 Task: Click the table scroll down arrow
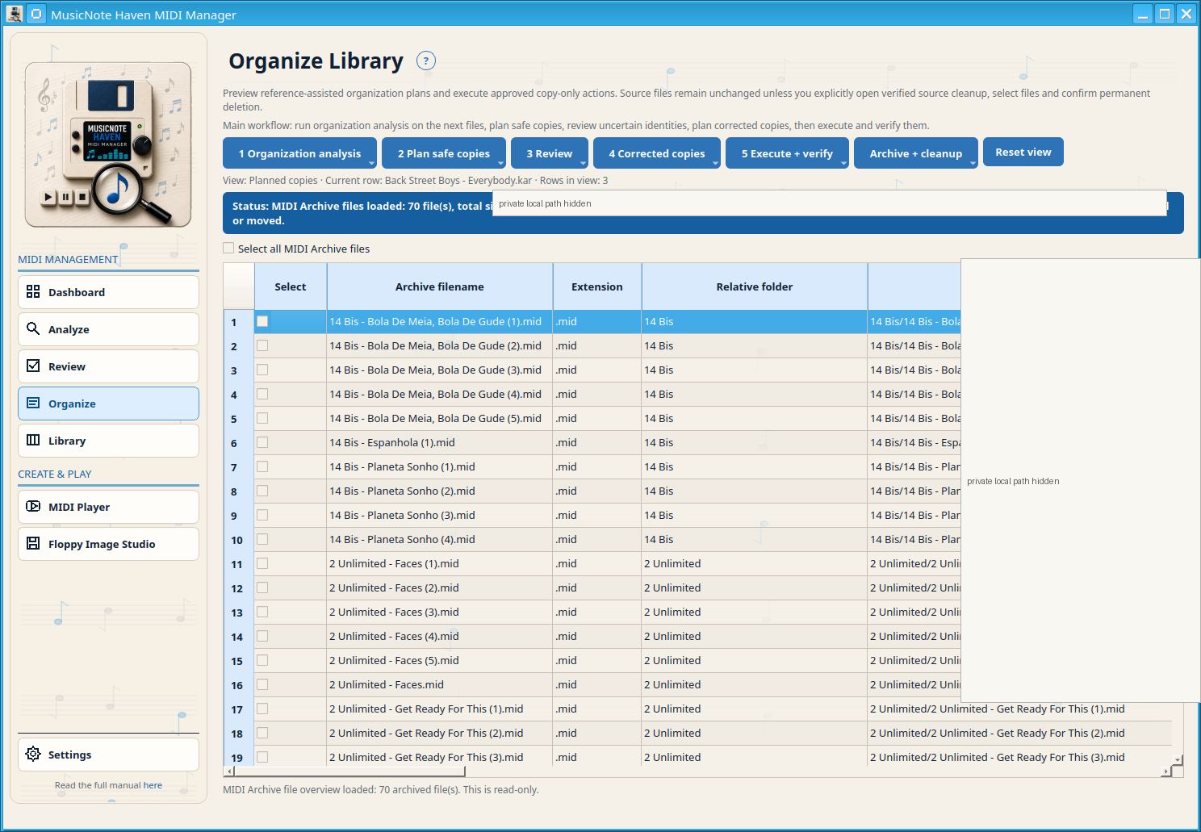click(1178, 759)
